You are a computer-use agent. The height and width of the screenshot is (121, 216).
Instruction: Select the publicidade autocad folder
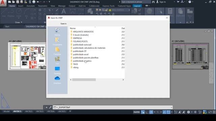tap(82, 45)
